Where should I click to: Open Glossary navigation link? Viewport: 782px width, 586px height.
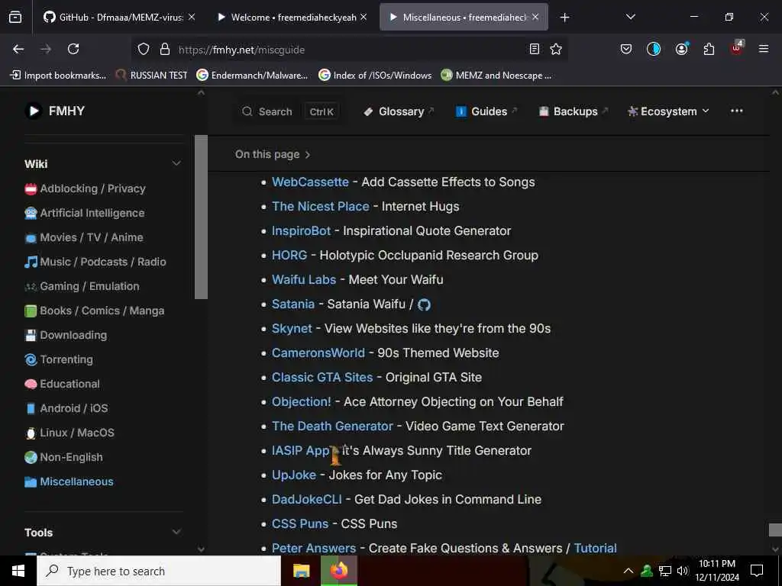pos(399,111)
